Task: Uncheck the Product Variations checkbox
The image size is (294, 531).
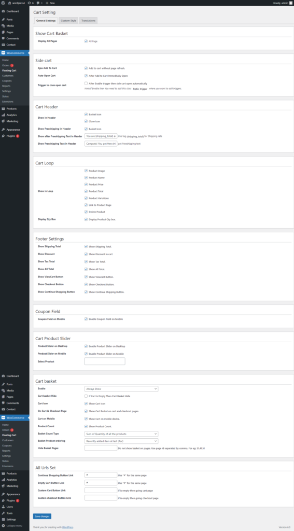Action: tap(86, 198)
